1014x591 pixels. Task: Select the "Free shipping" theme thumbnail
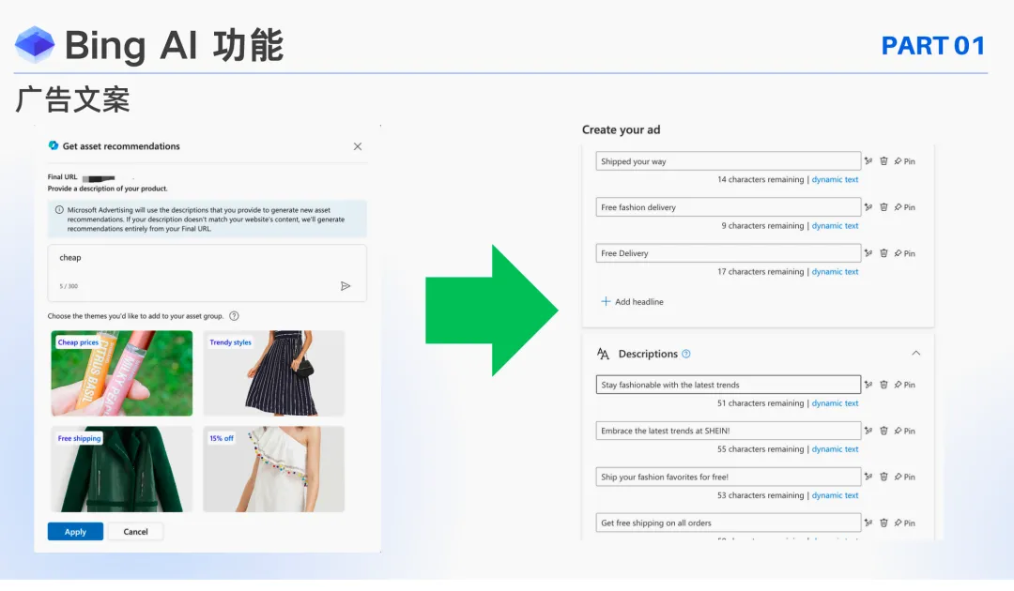tap(121, 469)
